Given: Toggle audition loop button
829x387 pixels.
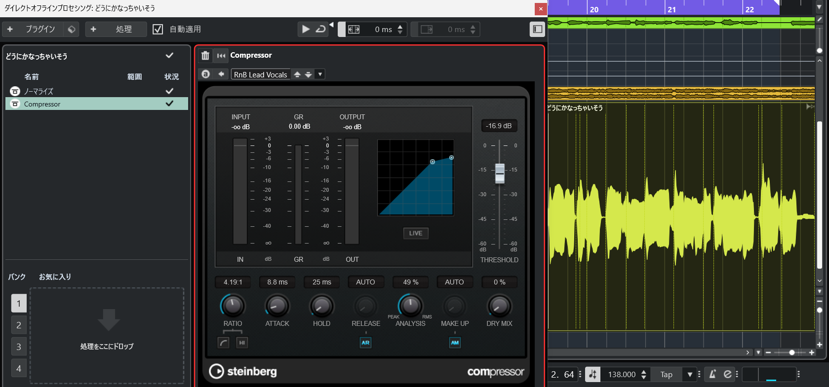Looking at the screenshot, I should pyautogui.click(x=320, y=29).
